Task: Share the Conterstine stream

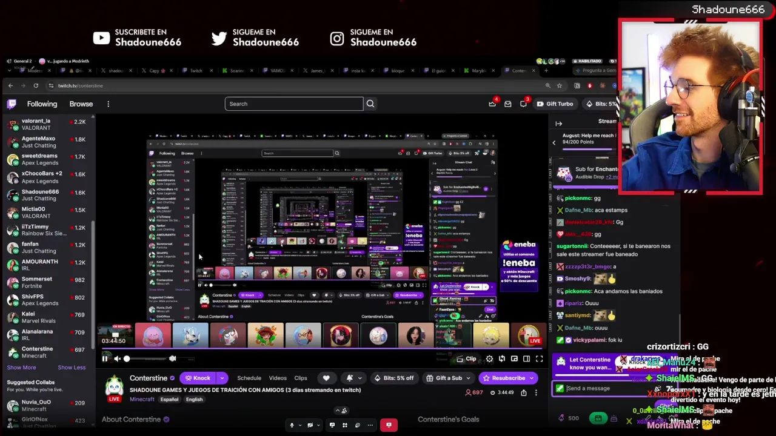Action: pos(524,392)
